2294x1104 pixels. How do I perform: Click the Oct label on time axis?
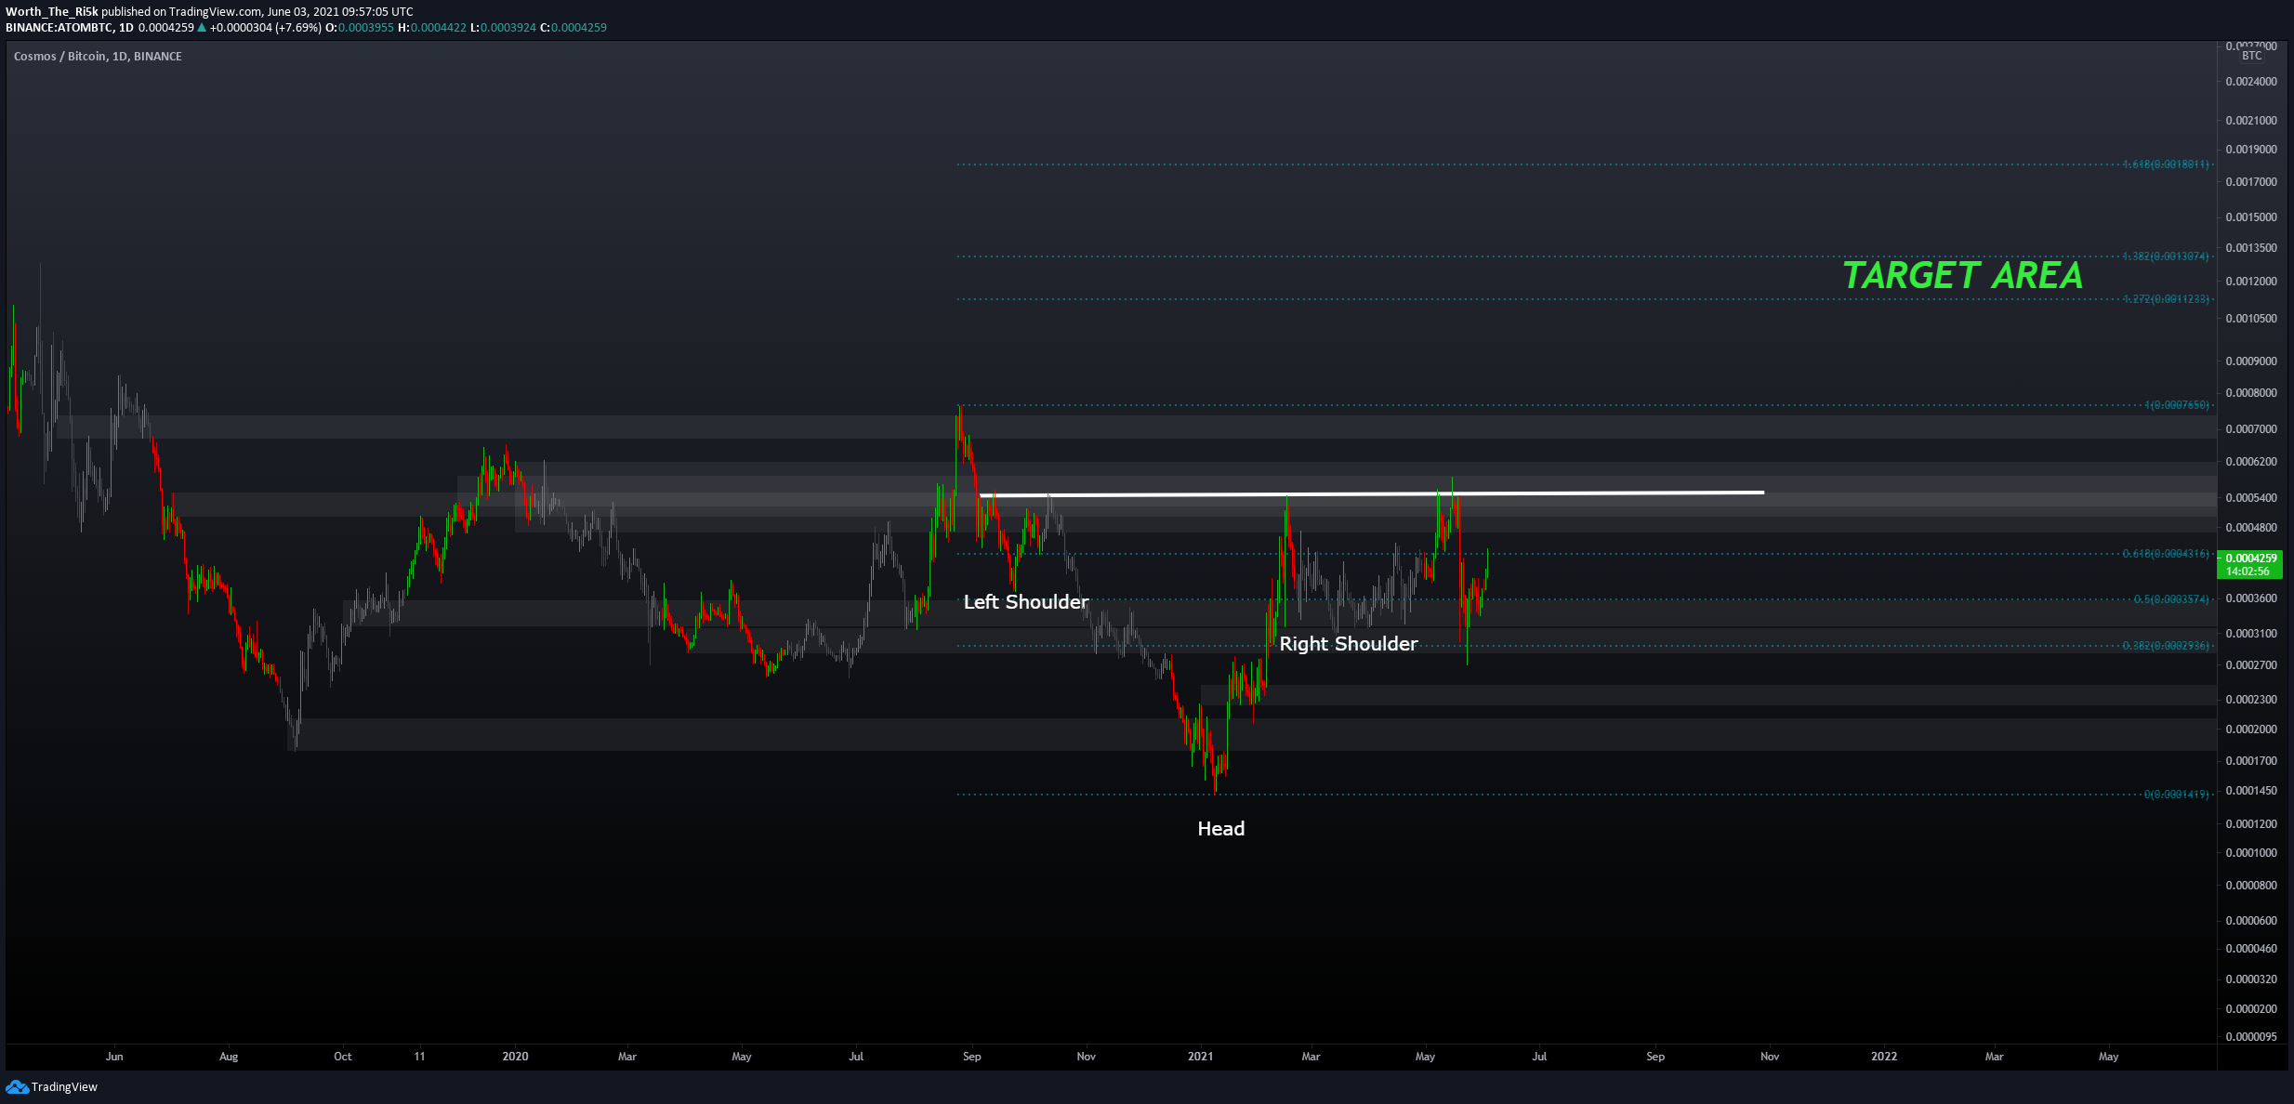coord(343,1057)
